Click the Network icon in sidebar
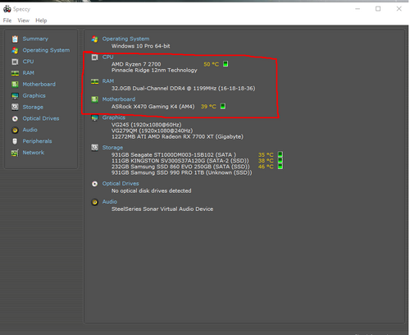This screenshot has height=335, width=410. coord(15,153)
